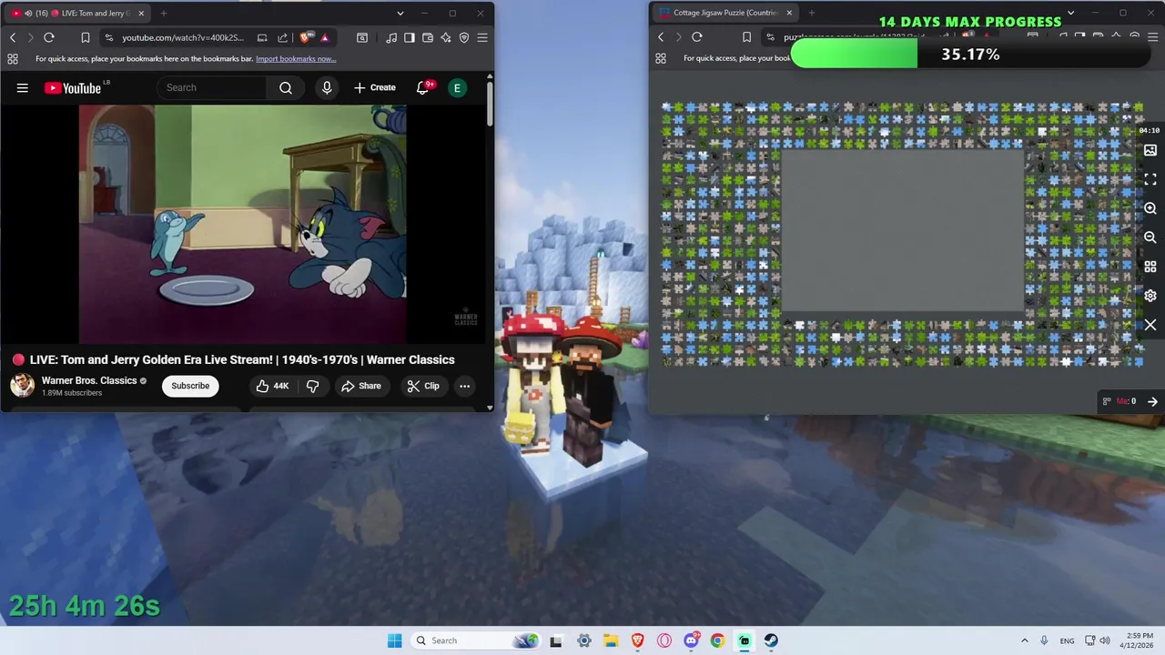Viewport: 1165px width, 655px height.
Task: Start voice search with the microphone icon
Action: [327, 87]
